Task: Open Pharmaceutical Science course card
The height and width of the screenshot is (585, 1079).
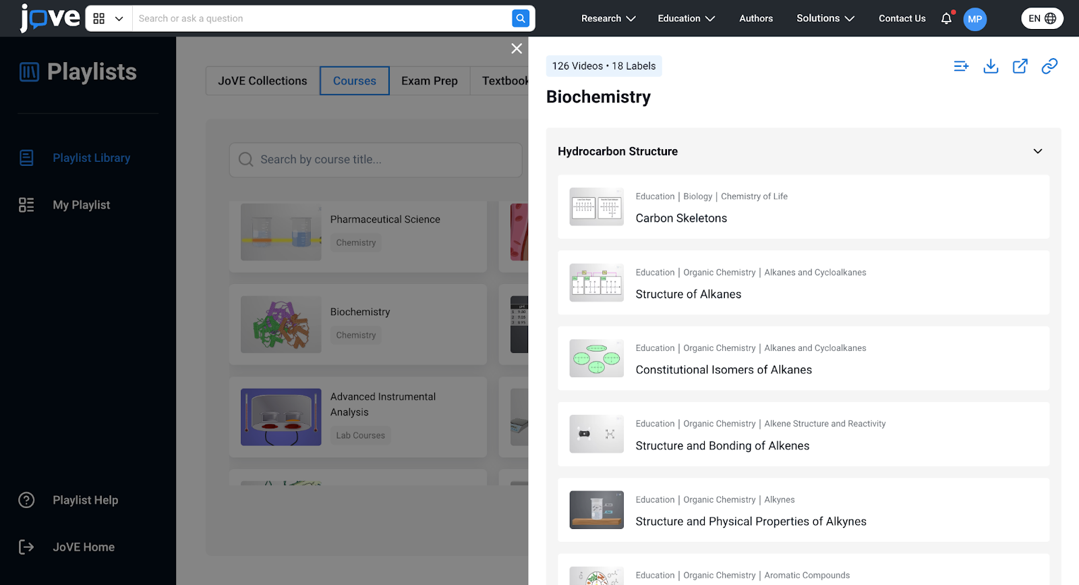Action: coord(358,232)
